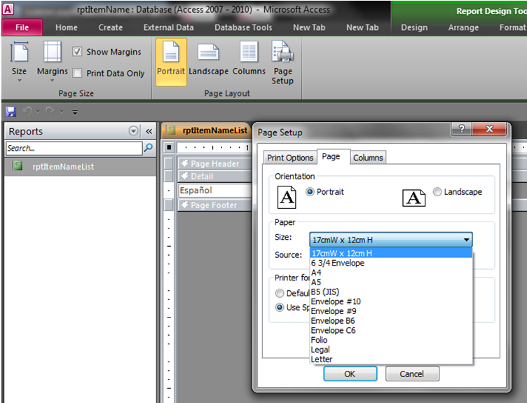Collapse the paper Size combo box arrow

click(466, 240)
